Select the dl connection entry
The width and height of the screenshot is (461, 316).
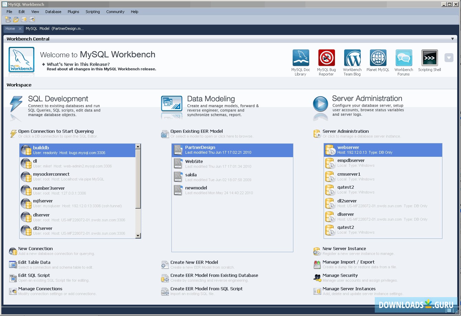pyautogui.click(x=78, y=163)
